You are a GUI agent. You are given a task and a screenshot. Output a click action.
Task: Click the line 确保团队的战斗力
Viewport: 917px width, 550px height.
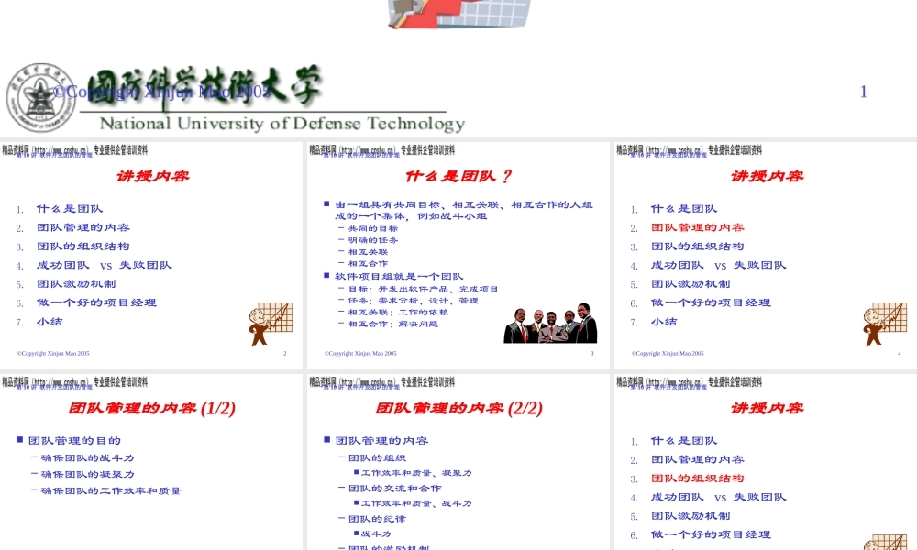click(x=88, y=458)
